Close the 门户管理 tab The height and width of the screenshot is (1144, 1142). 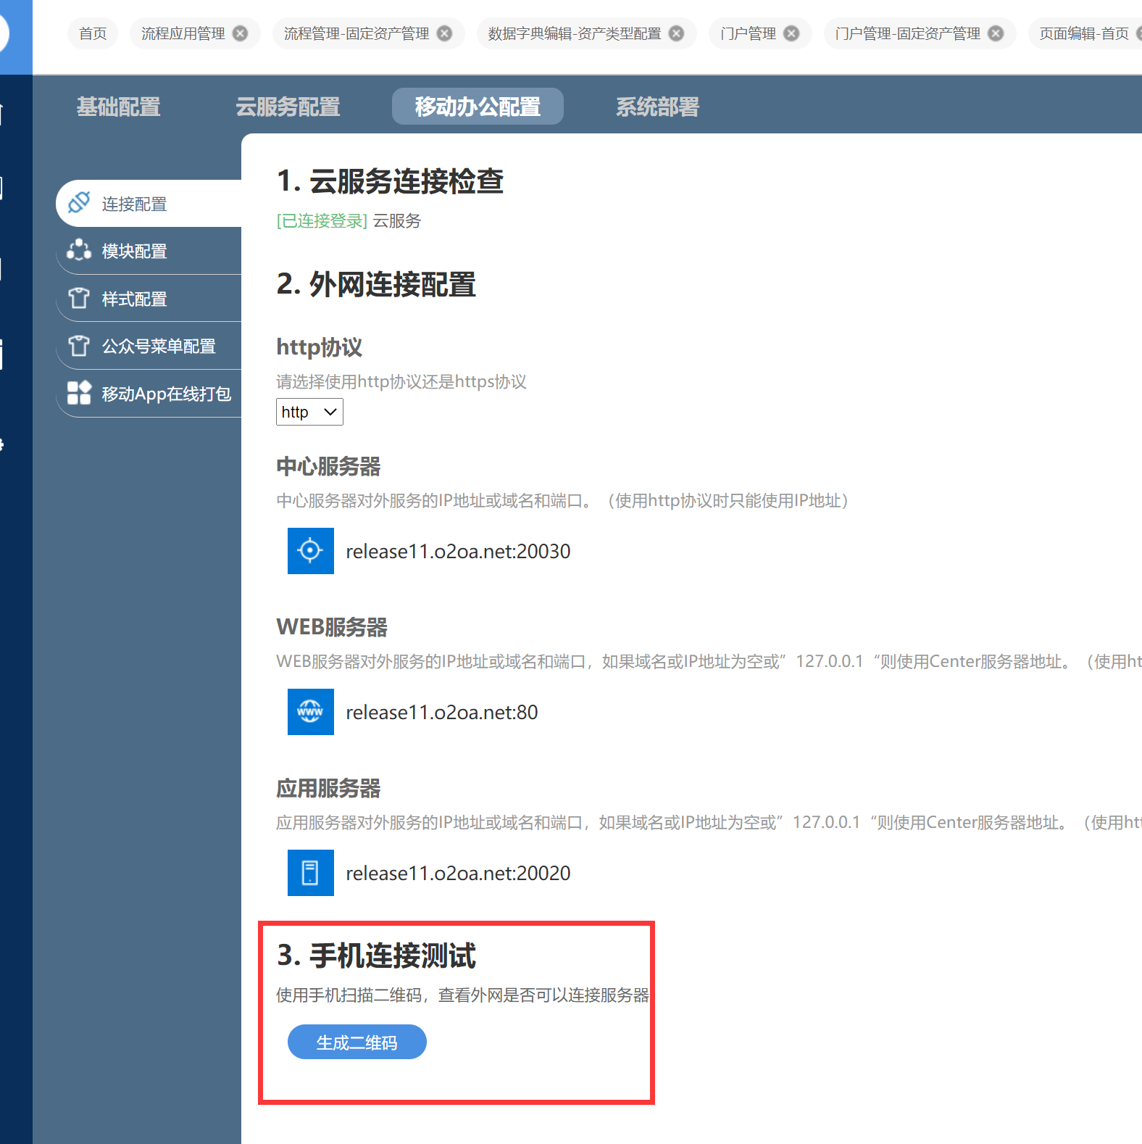point(792,33)
